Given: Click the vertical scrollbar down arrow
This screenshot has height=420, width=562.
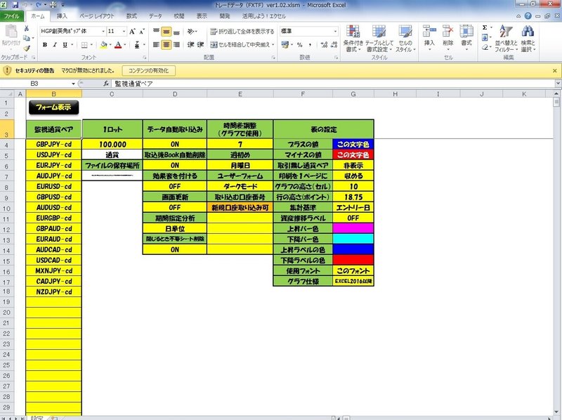Looking at the screenshot, I should pos(556,412).
